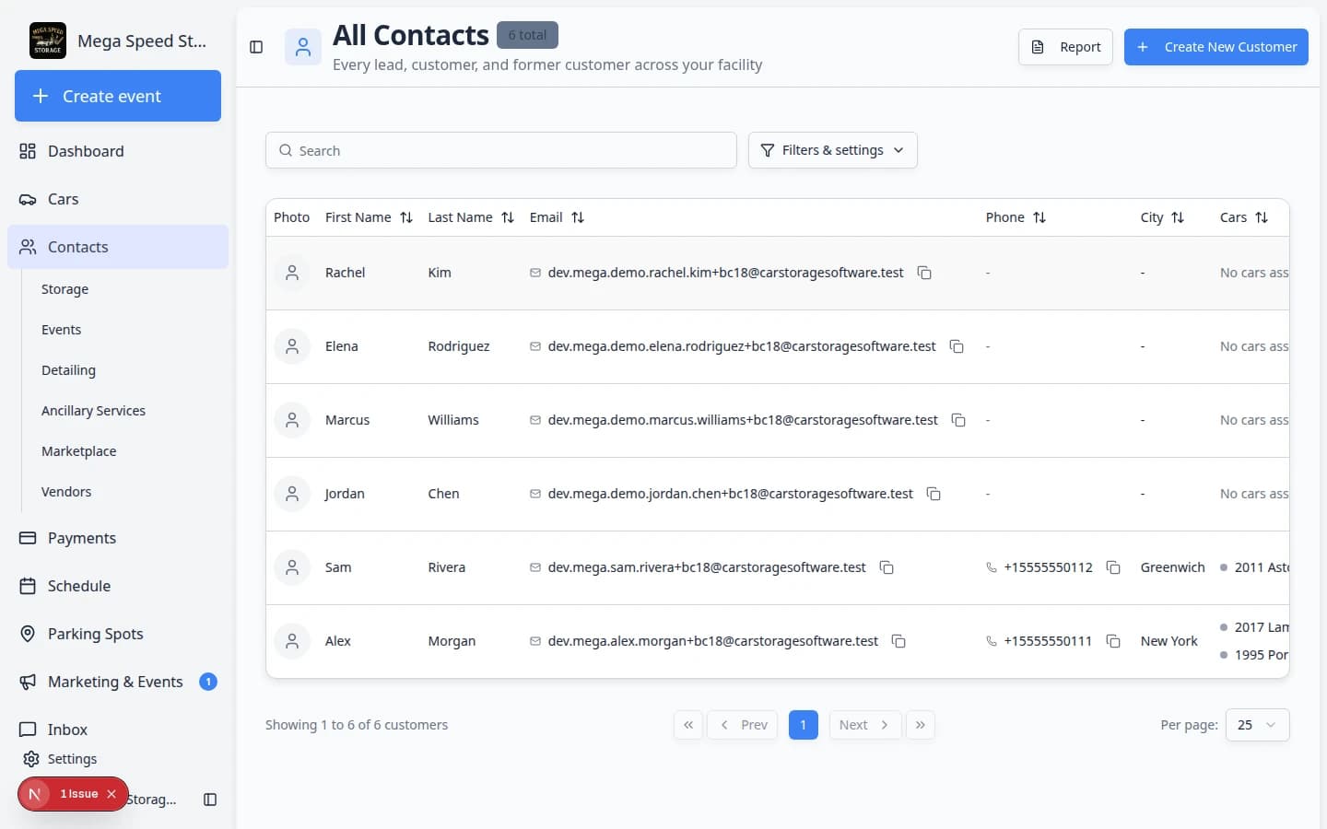Open Payments in sidebar

pos(118,538)
